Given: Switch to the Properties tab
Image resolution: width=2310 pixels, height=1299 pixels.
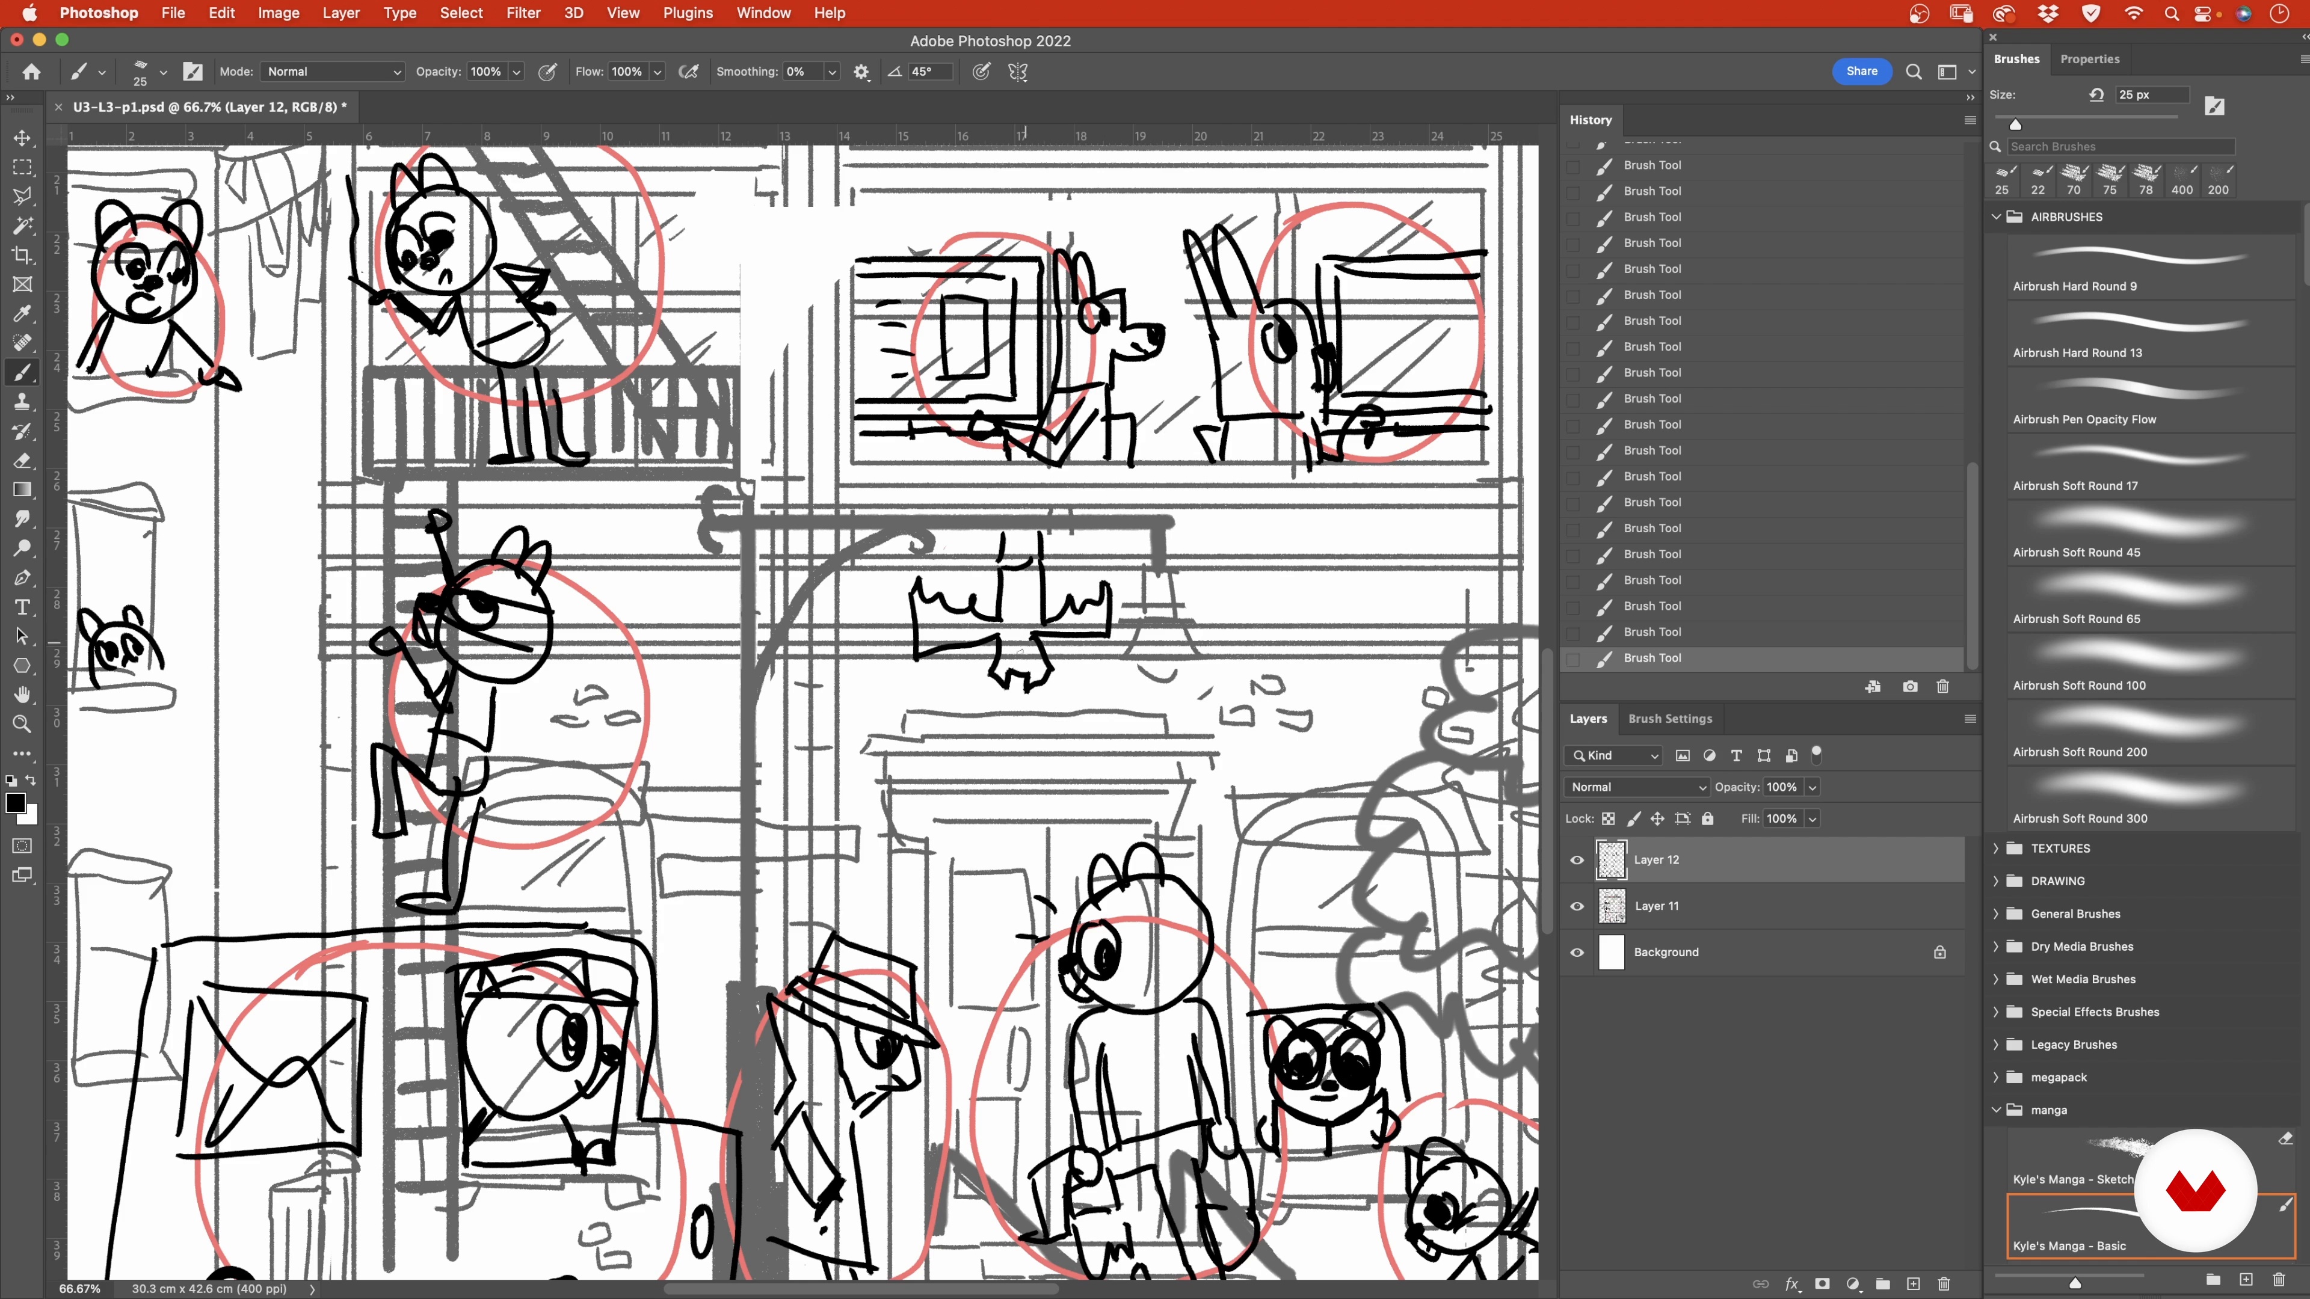Looking at the screenshot, I should pos(2089,59).
